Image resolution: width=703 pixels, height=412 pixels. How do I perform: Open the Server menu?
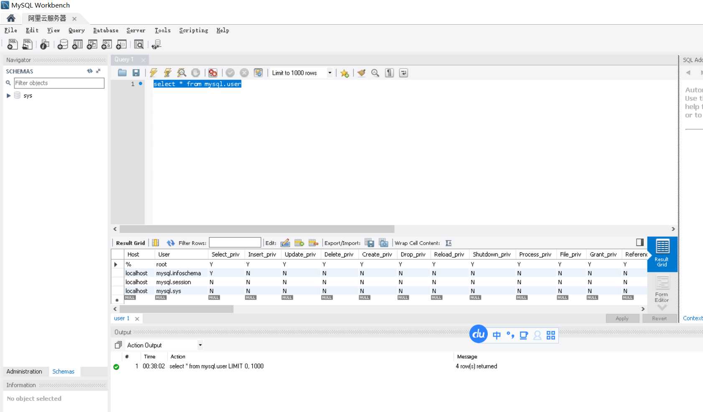(x=136, y=30)
